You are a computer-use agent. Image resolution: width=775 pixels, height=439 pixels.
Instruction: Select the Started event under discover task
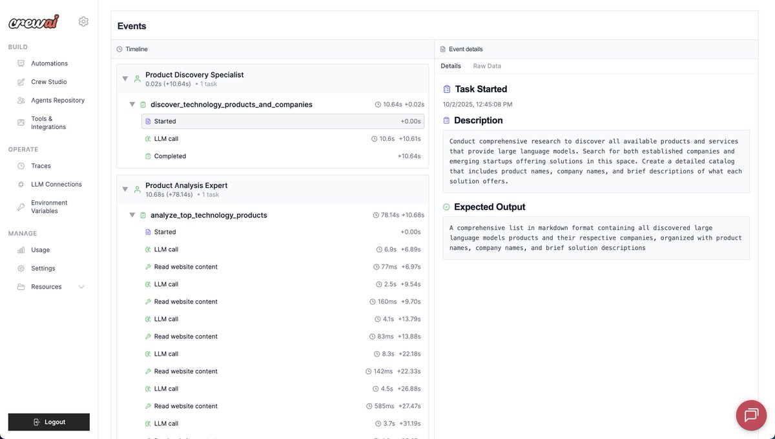tap(283, 121)
